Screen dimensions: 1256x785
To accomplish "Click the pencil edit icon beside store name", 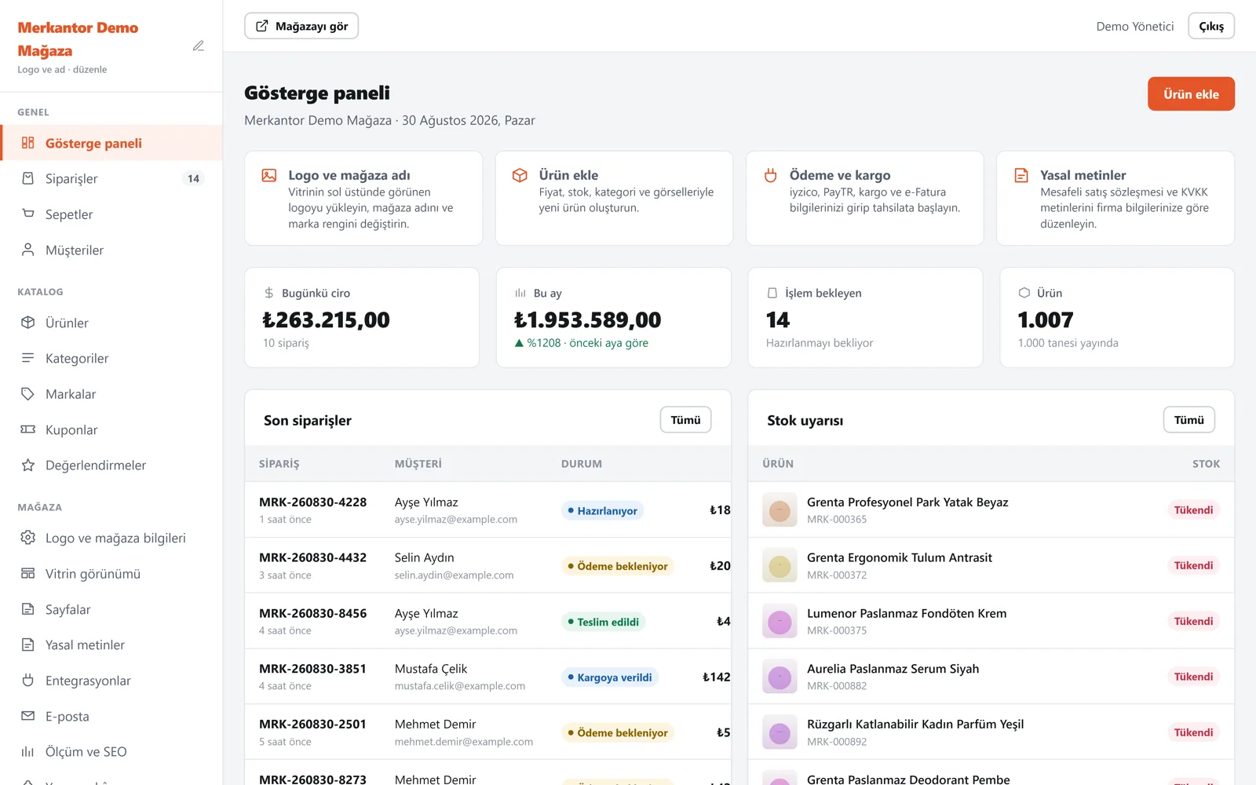I will [x=199, y=46].
